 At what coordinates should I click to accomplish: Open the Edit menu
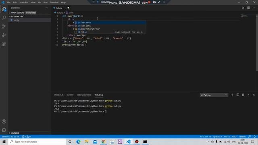[x=15, y=2]
